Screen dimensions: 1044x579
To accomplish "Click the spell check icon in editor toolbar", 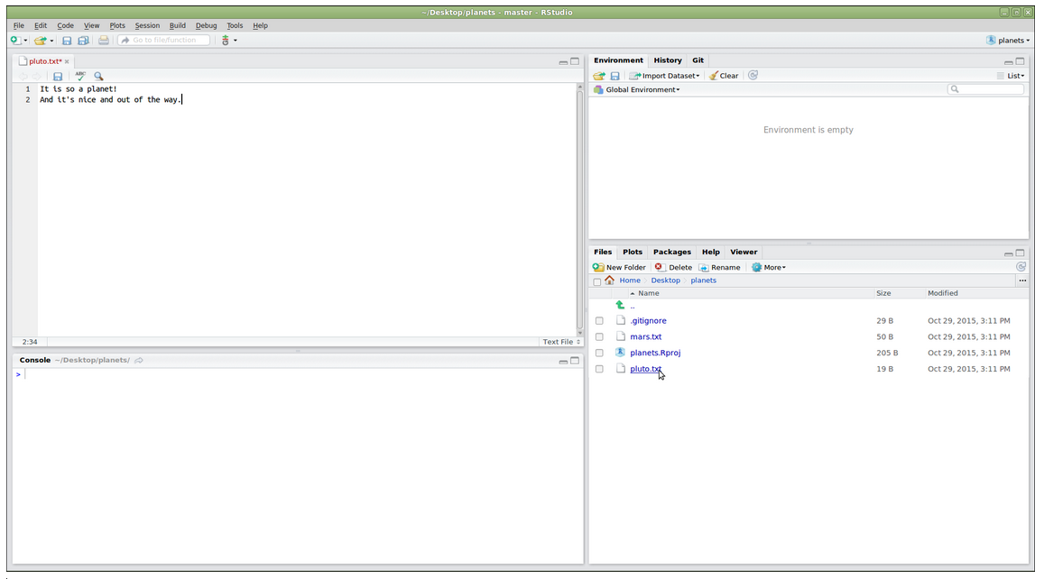I will 80,77.
